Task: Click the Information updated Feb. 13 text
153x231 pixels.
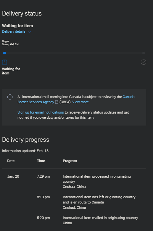Action: point(25,151)
